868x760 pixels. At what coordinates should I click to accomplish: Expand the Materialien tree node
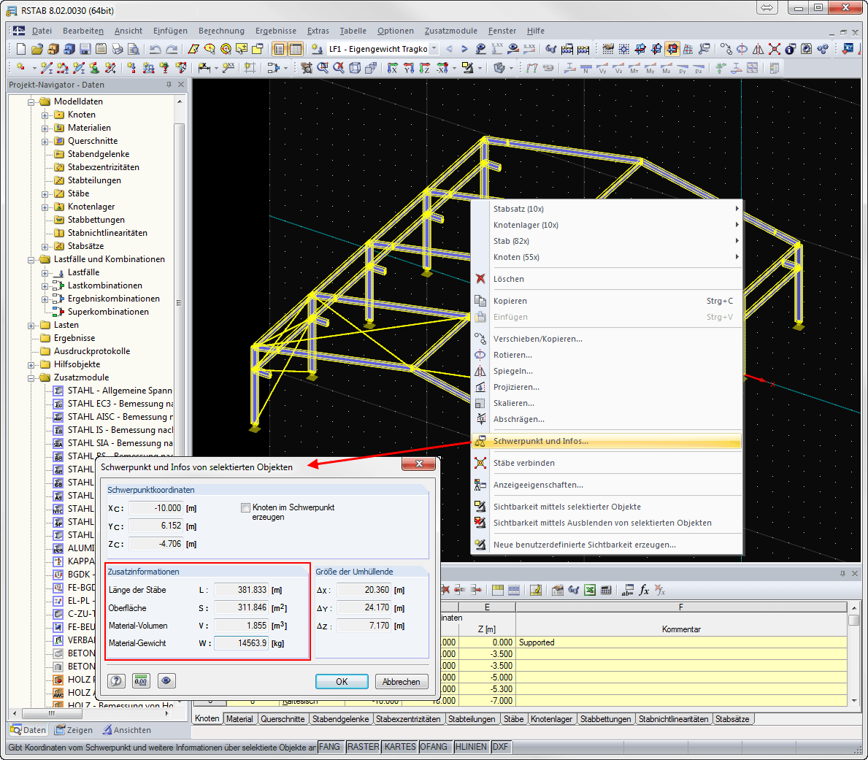[x=45, y=128]
